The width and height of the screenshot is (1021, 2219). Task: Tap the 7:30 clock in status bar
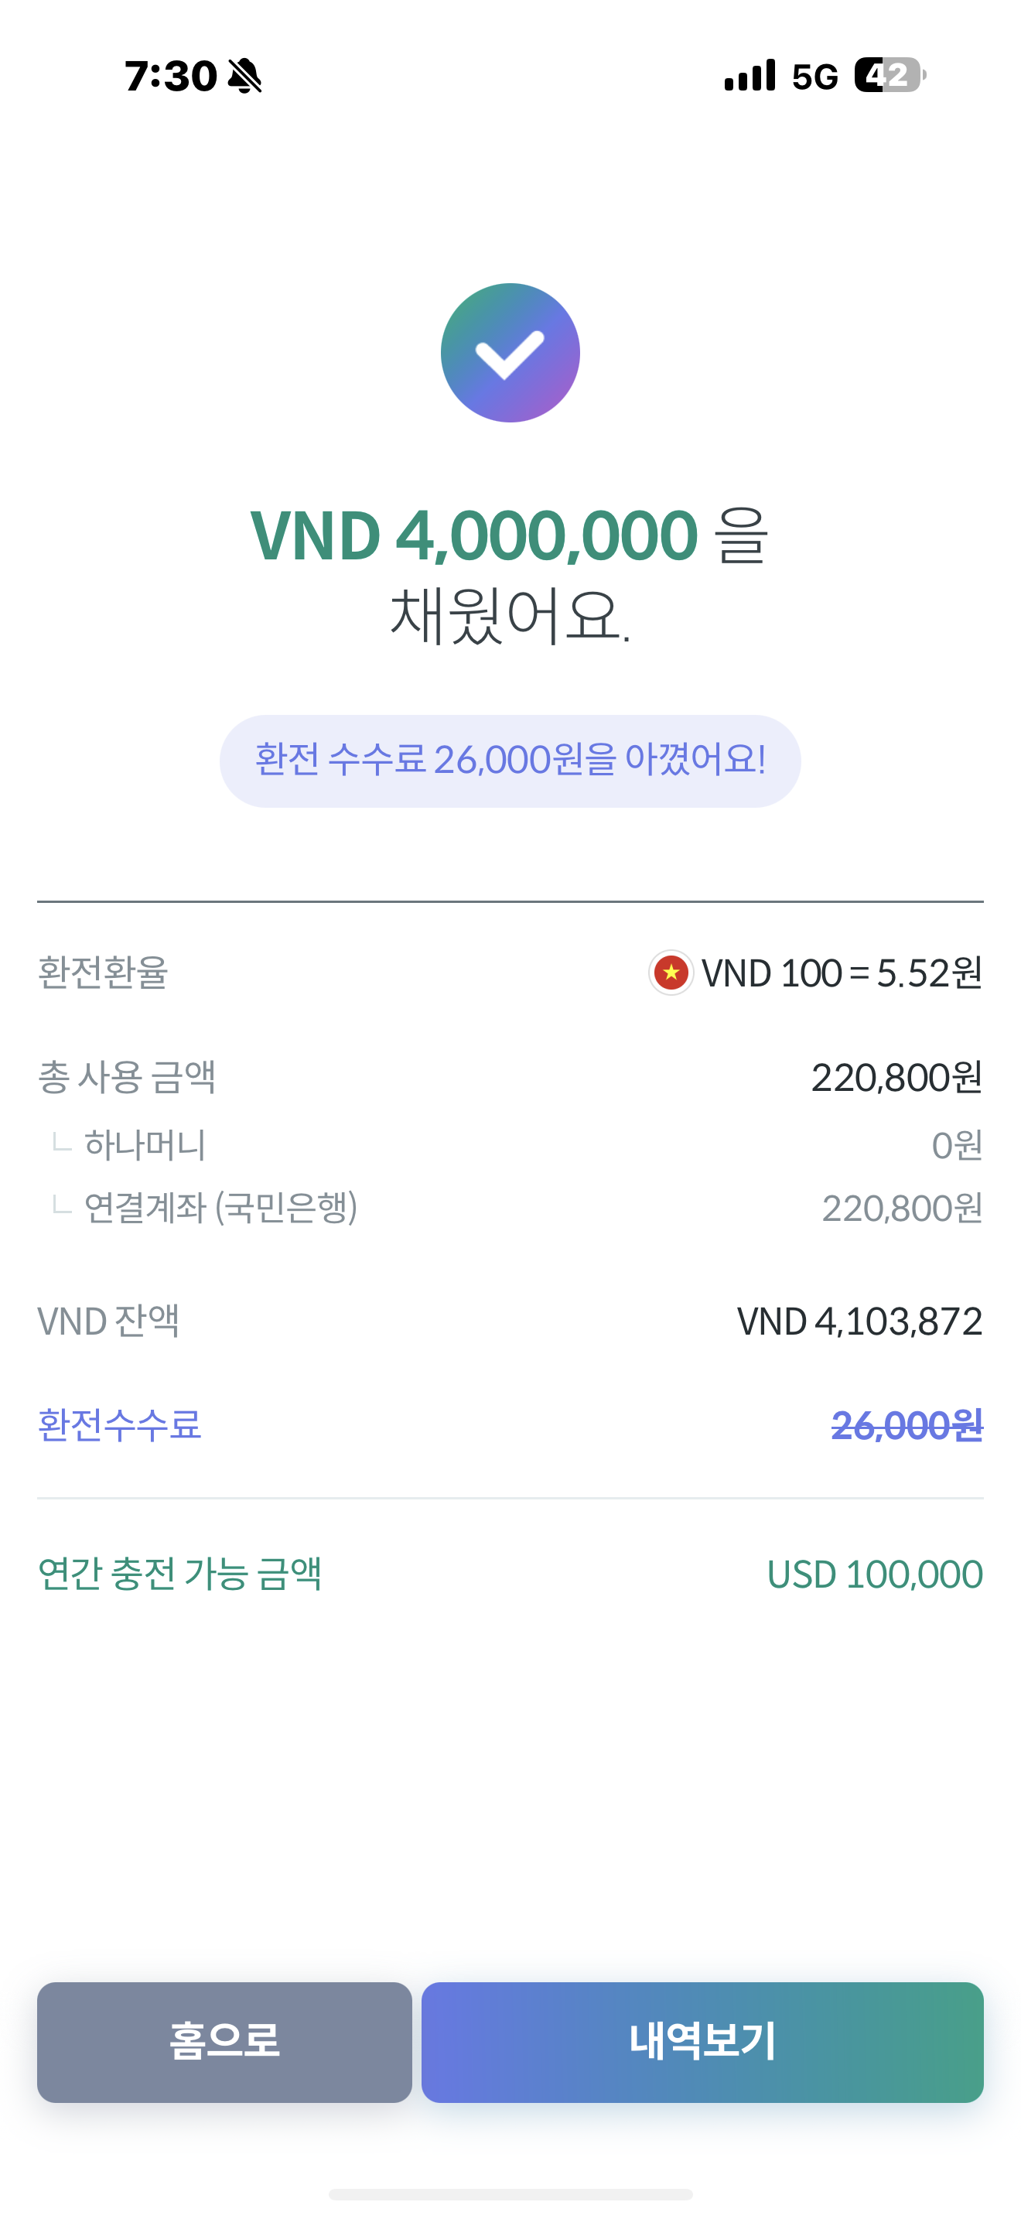[170, 76]
